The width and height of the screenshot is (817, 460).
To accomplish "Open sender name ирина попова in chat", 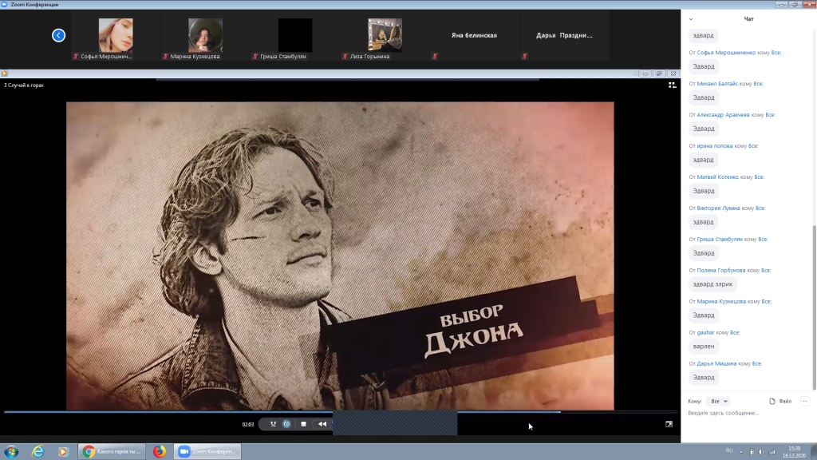I will 714,146.
